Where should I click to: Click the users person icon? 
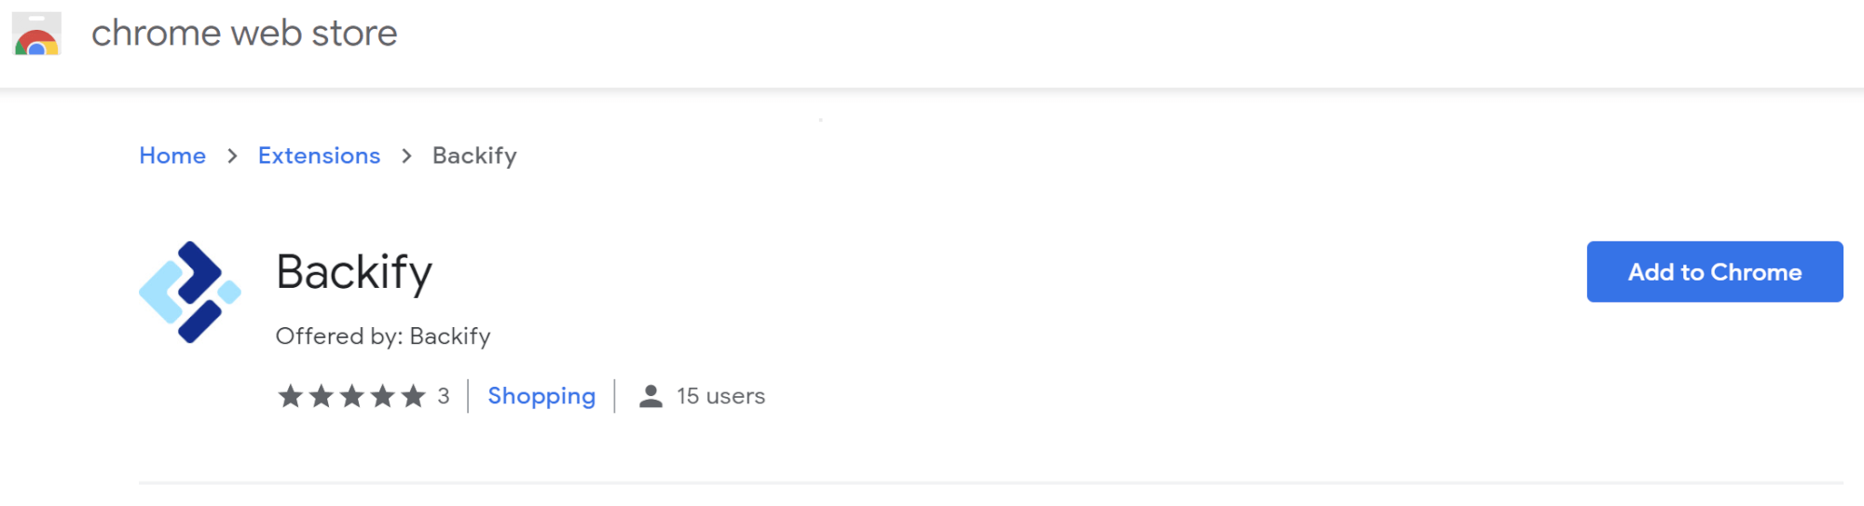point(651,396)
